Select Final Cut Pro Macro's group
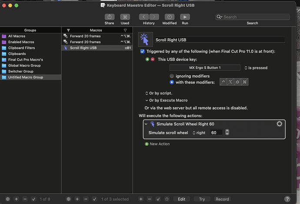300x204 pixels. coord(30,60)
